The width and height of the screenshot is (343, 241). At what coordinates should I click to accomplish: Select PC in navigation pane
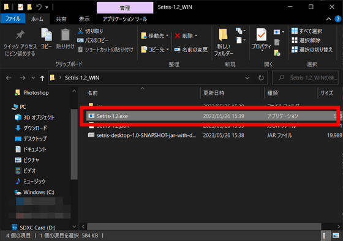coord(19,107)
